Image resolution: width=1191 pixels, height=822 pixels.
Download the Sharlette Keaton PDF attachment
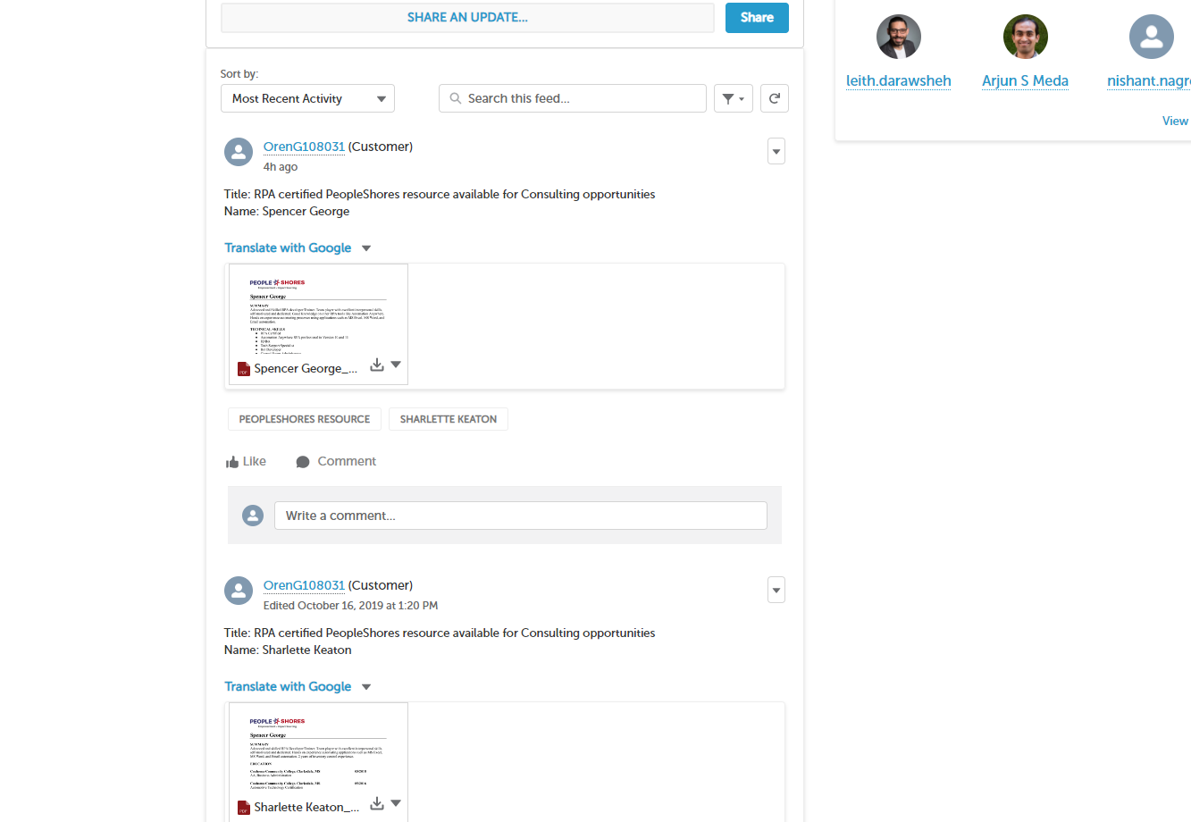377,803
